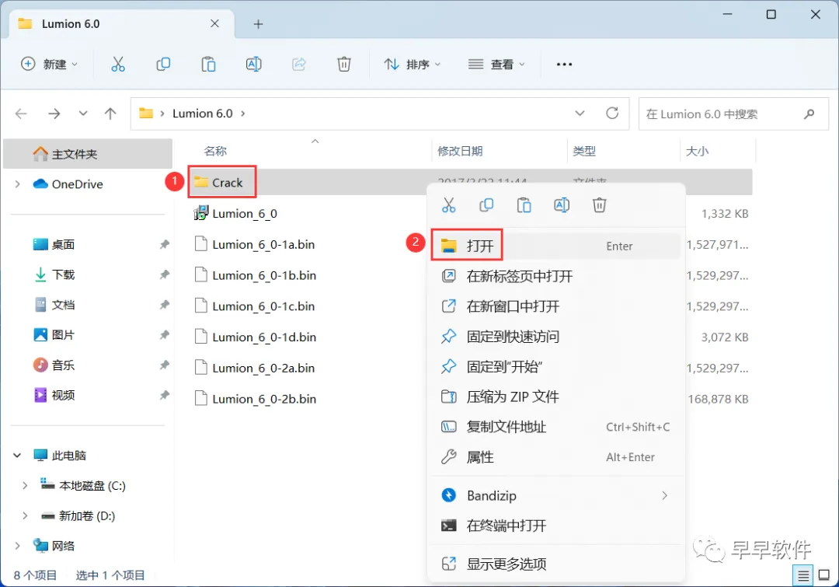
Task: Open the 新建 (New) dropdown
Action: pos(49,65)
